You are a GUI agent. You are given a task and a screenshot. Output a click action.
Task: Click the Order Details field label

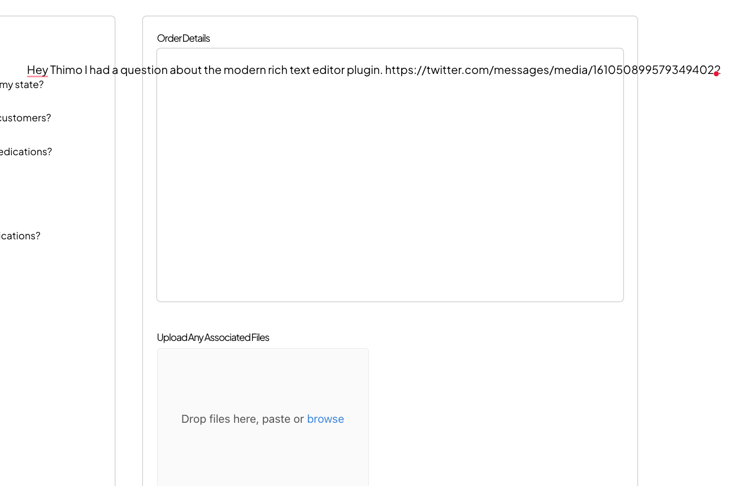click(x=183, y=38)
